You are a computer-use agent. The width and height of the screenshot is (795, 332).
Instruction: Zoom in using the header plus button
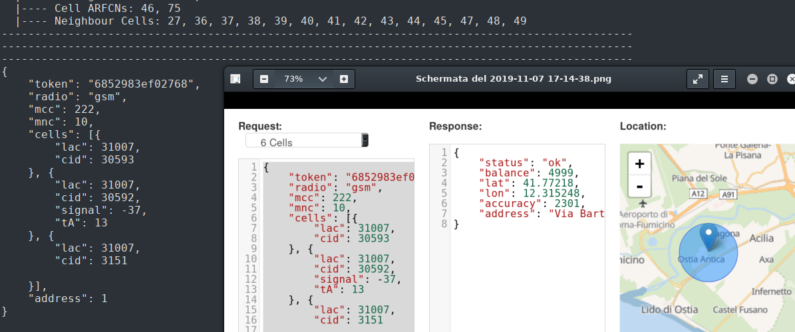(344, 79)
